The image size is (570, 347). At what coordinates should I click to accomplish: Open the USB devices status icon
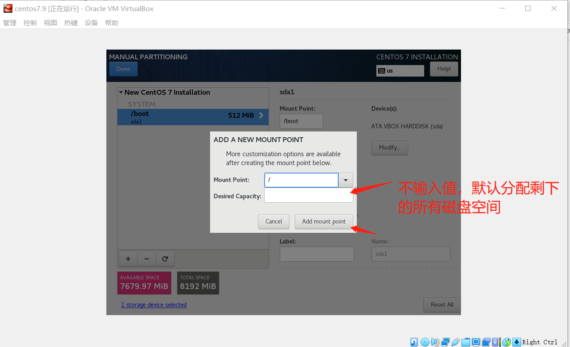click(x=456, y=342)
